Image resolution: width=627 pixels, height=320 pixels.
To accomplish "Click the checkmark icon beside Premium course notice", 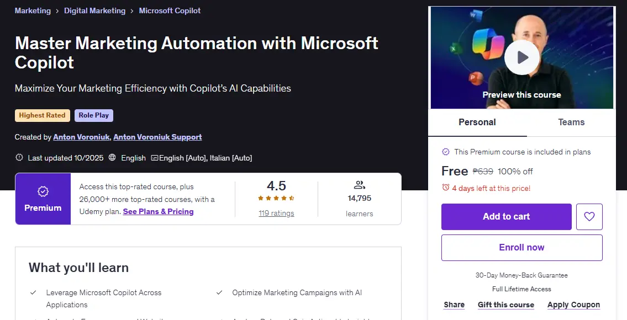I will 445,152.
